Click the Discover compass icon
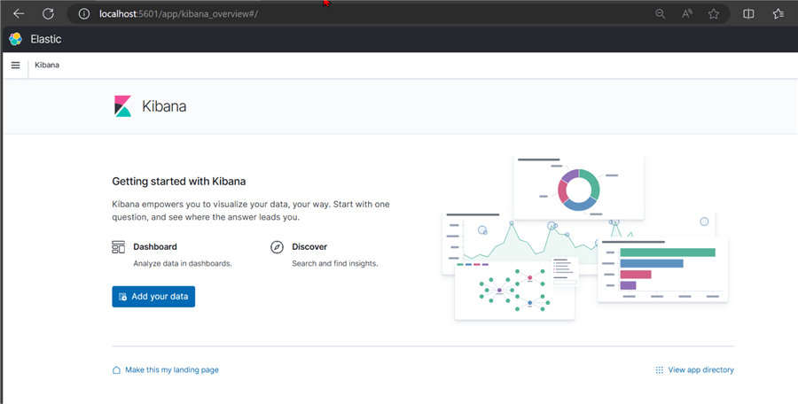 tap(277, 247)
